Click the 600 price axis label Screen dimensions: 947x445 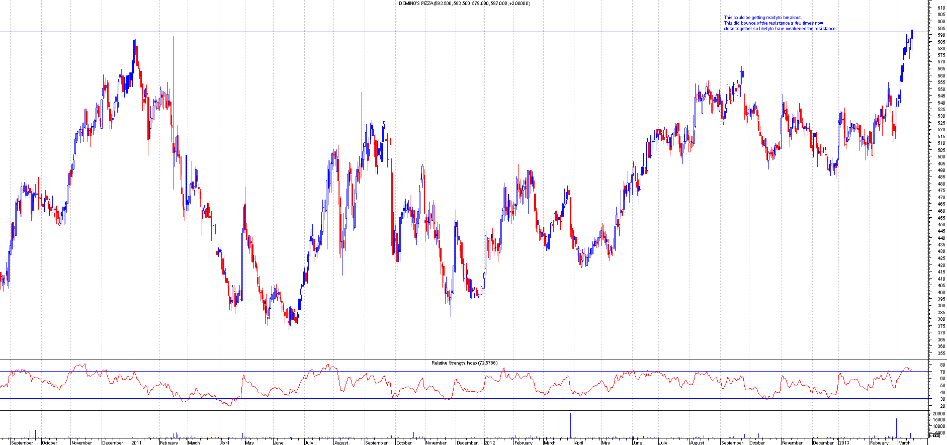click(x=940, y=22)
